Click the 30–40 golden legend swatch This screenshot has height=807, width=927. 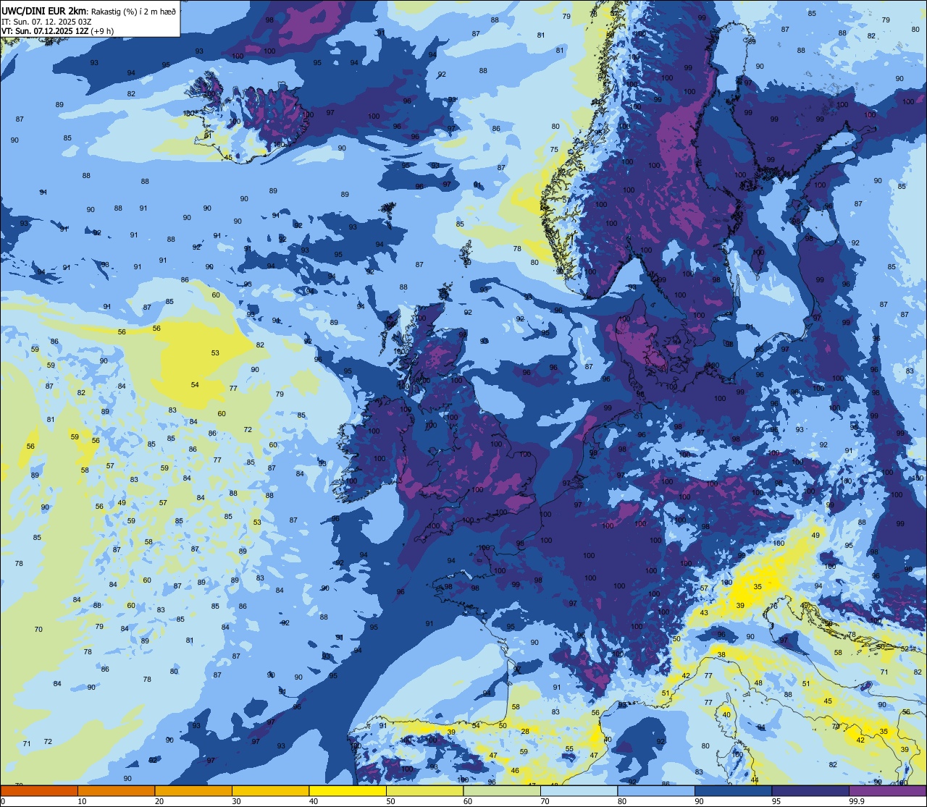(270, 790)
